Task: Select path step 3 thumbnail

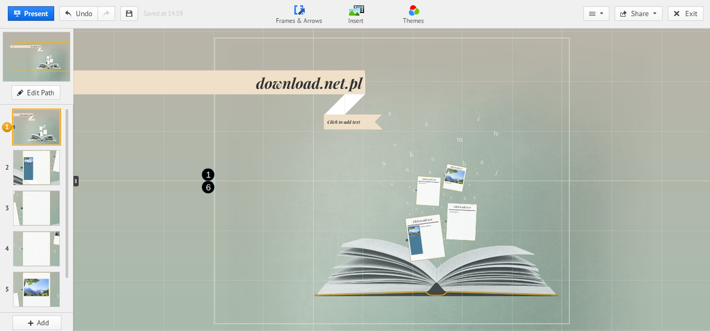Action: 36,208
